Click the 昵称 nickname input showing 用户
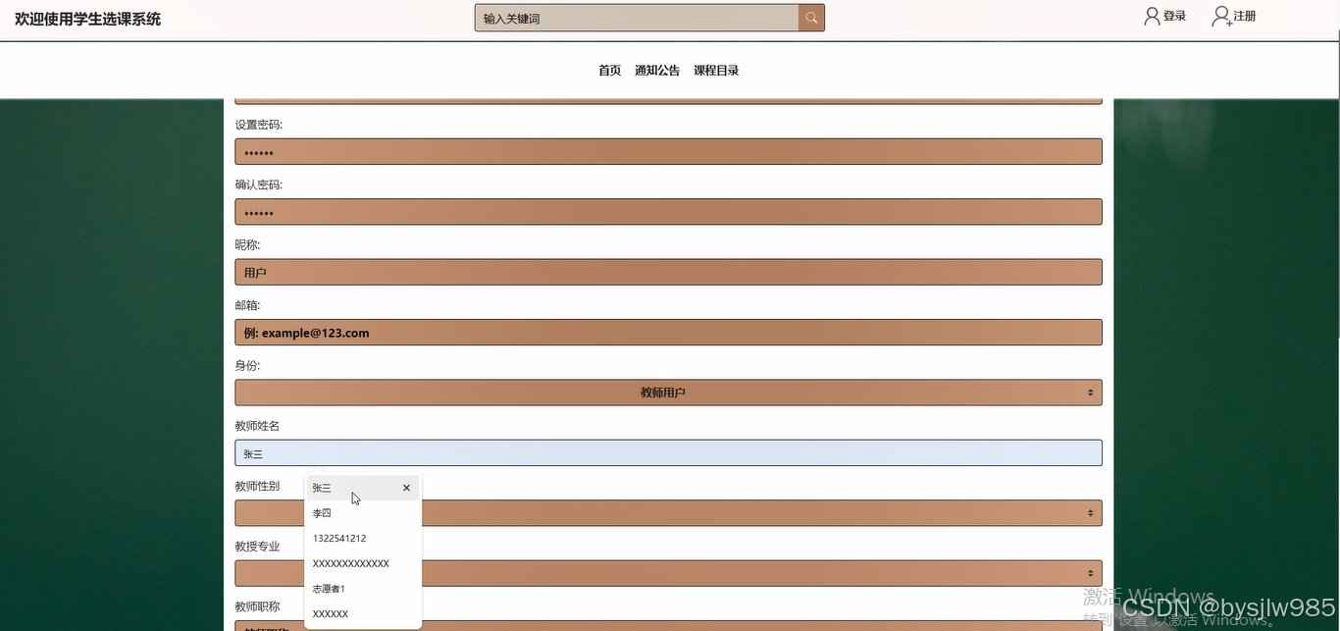The height and width of the screenshot is (631, 1340). [x=668, y=272]
